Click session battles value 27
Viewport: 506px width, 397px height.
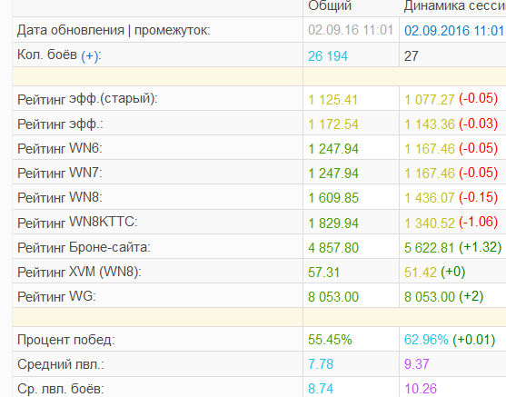click(412, 56)
